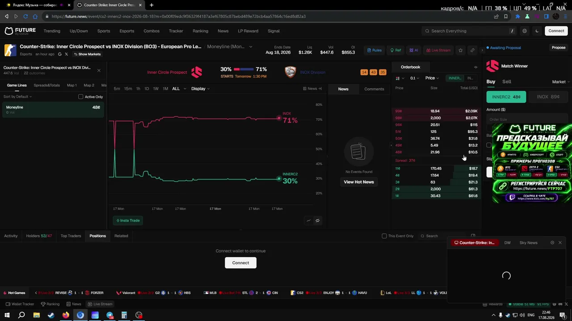Click View Hot News button

point(359,182)
